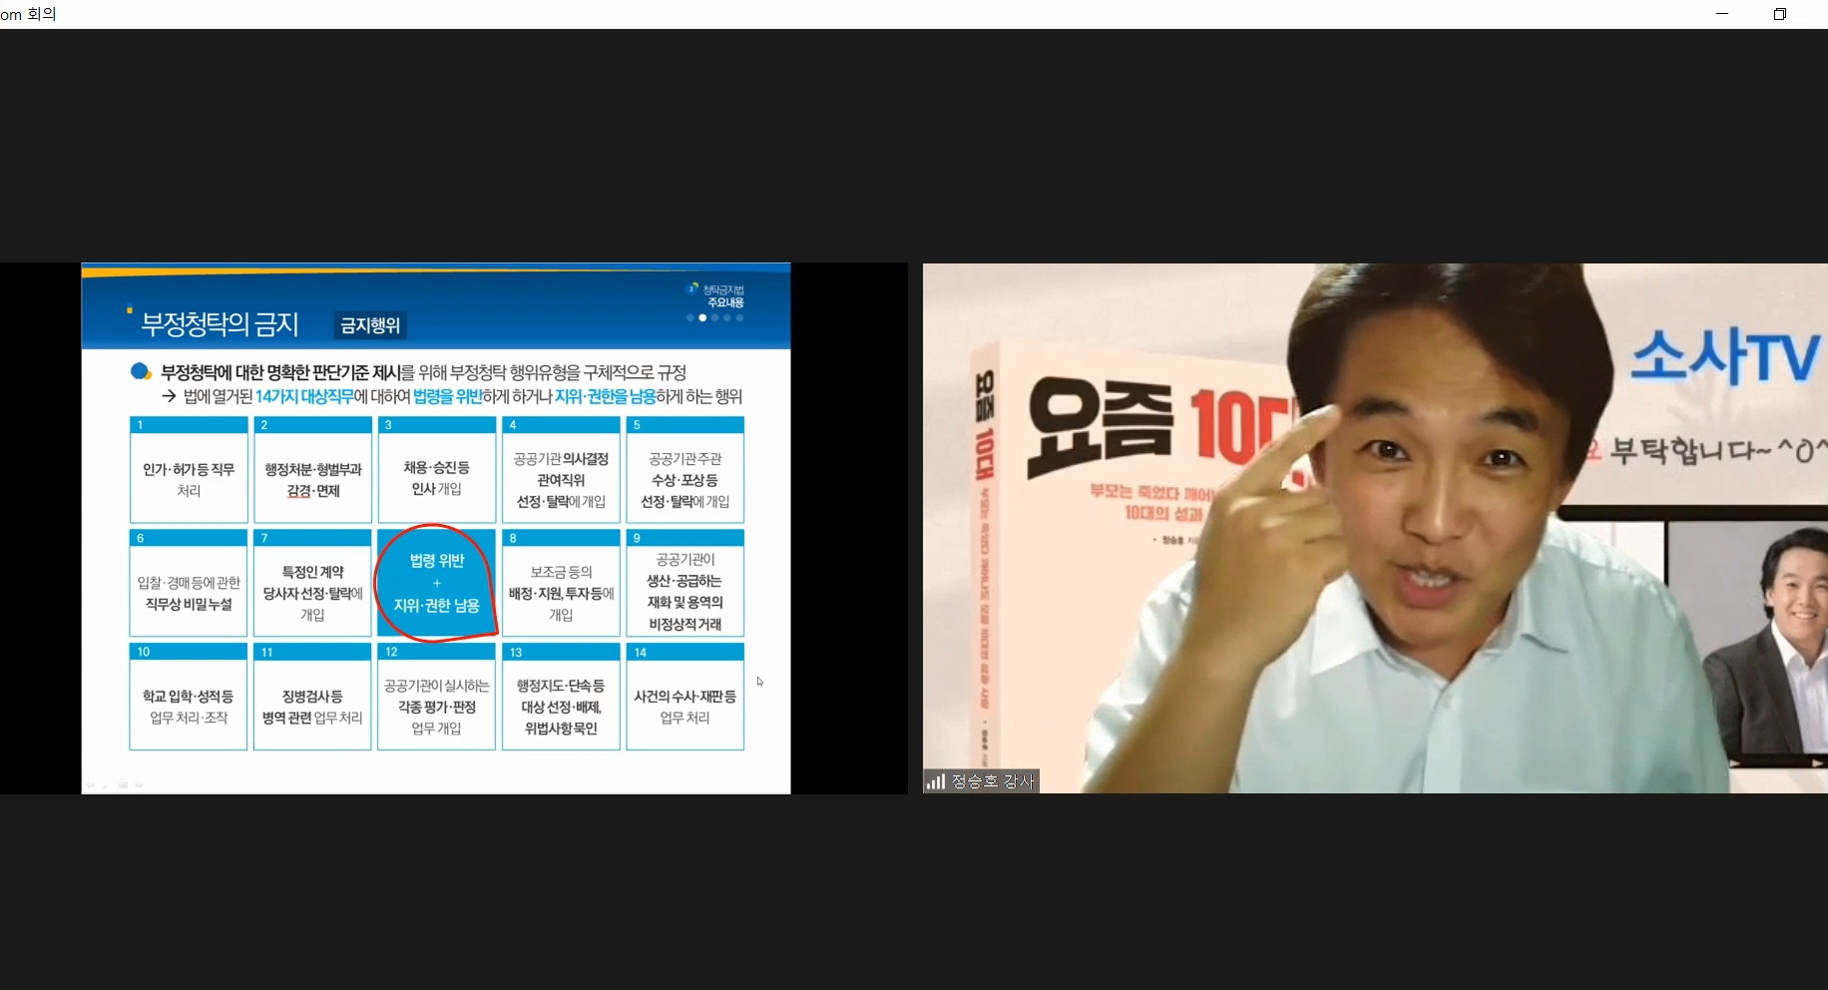Viewport: 1828px width, 990px height.
Task: Click the 주요내용 label in slide header
Action: click(x=725, y=302)
